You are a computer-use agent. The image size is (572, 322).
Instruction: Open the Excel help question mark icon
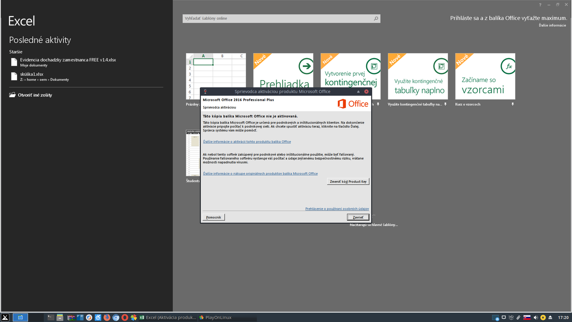(540, 4)
